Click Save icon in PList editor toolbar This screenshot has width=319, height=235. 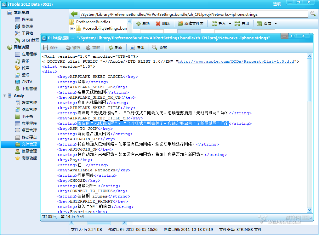(46, 48)
